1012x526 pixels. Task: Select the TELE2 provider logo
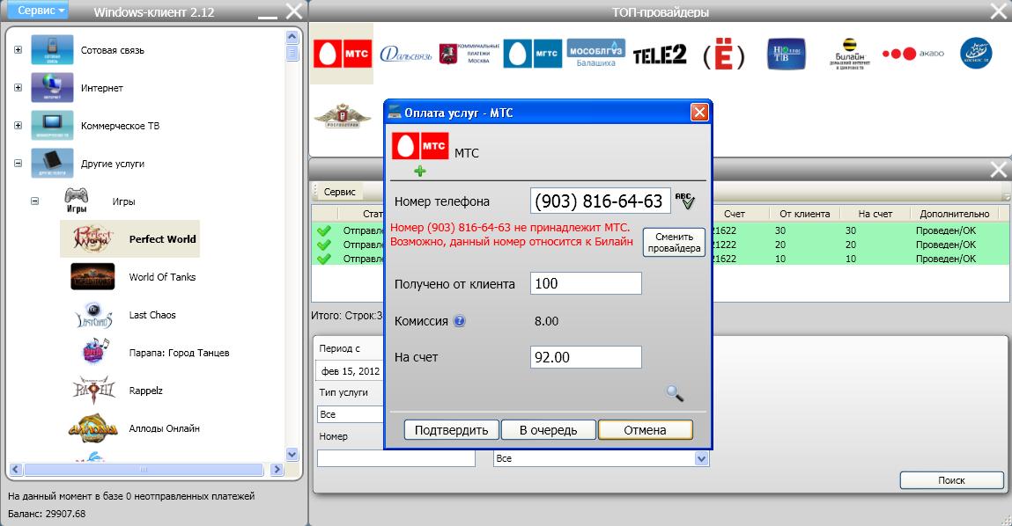tap(660, 55)
